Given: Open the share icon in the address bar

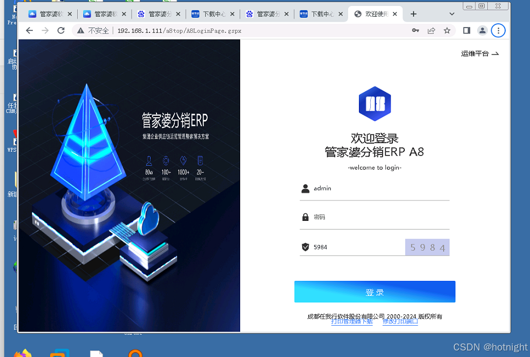Looking at the screenshot, I should (x=431, y=31).
